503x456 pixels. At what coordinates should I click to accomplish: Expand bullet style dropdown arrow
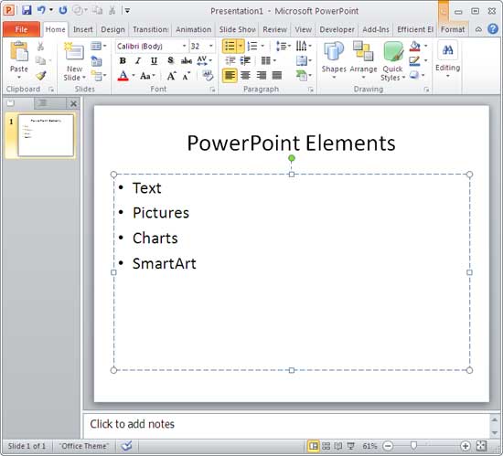(x=241, y=46)
